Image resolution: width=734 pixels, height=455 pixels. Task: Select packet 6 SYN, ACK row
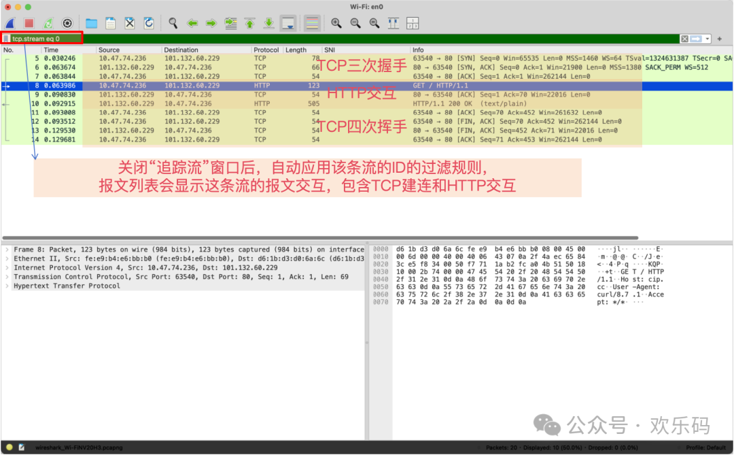tap(366, 67)
